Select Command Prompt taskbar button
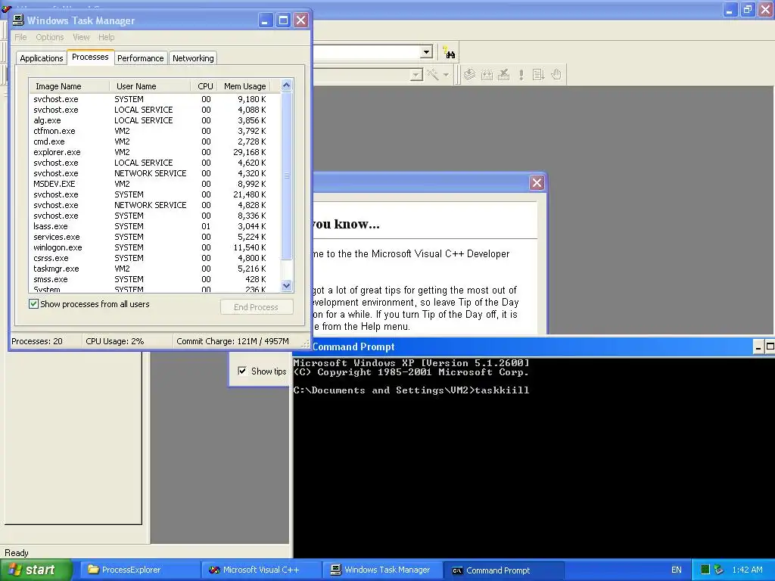Image resolution: width=775 pixels, height=581 pixels. (503, 570)
